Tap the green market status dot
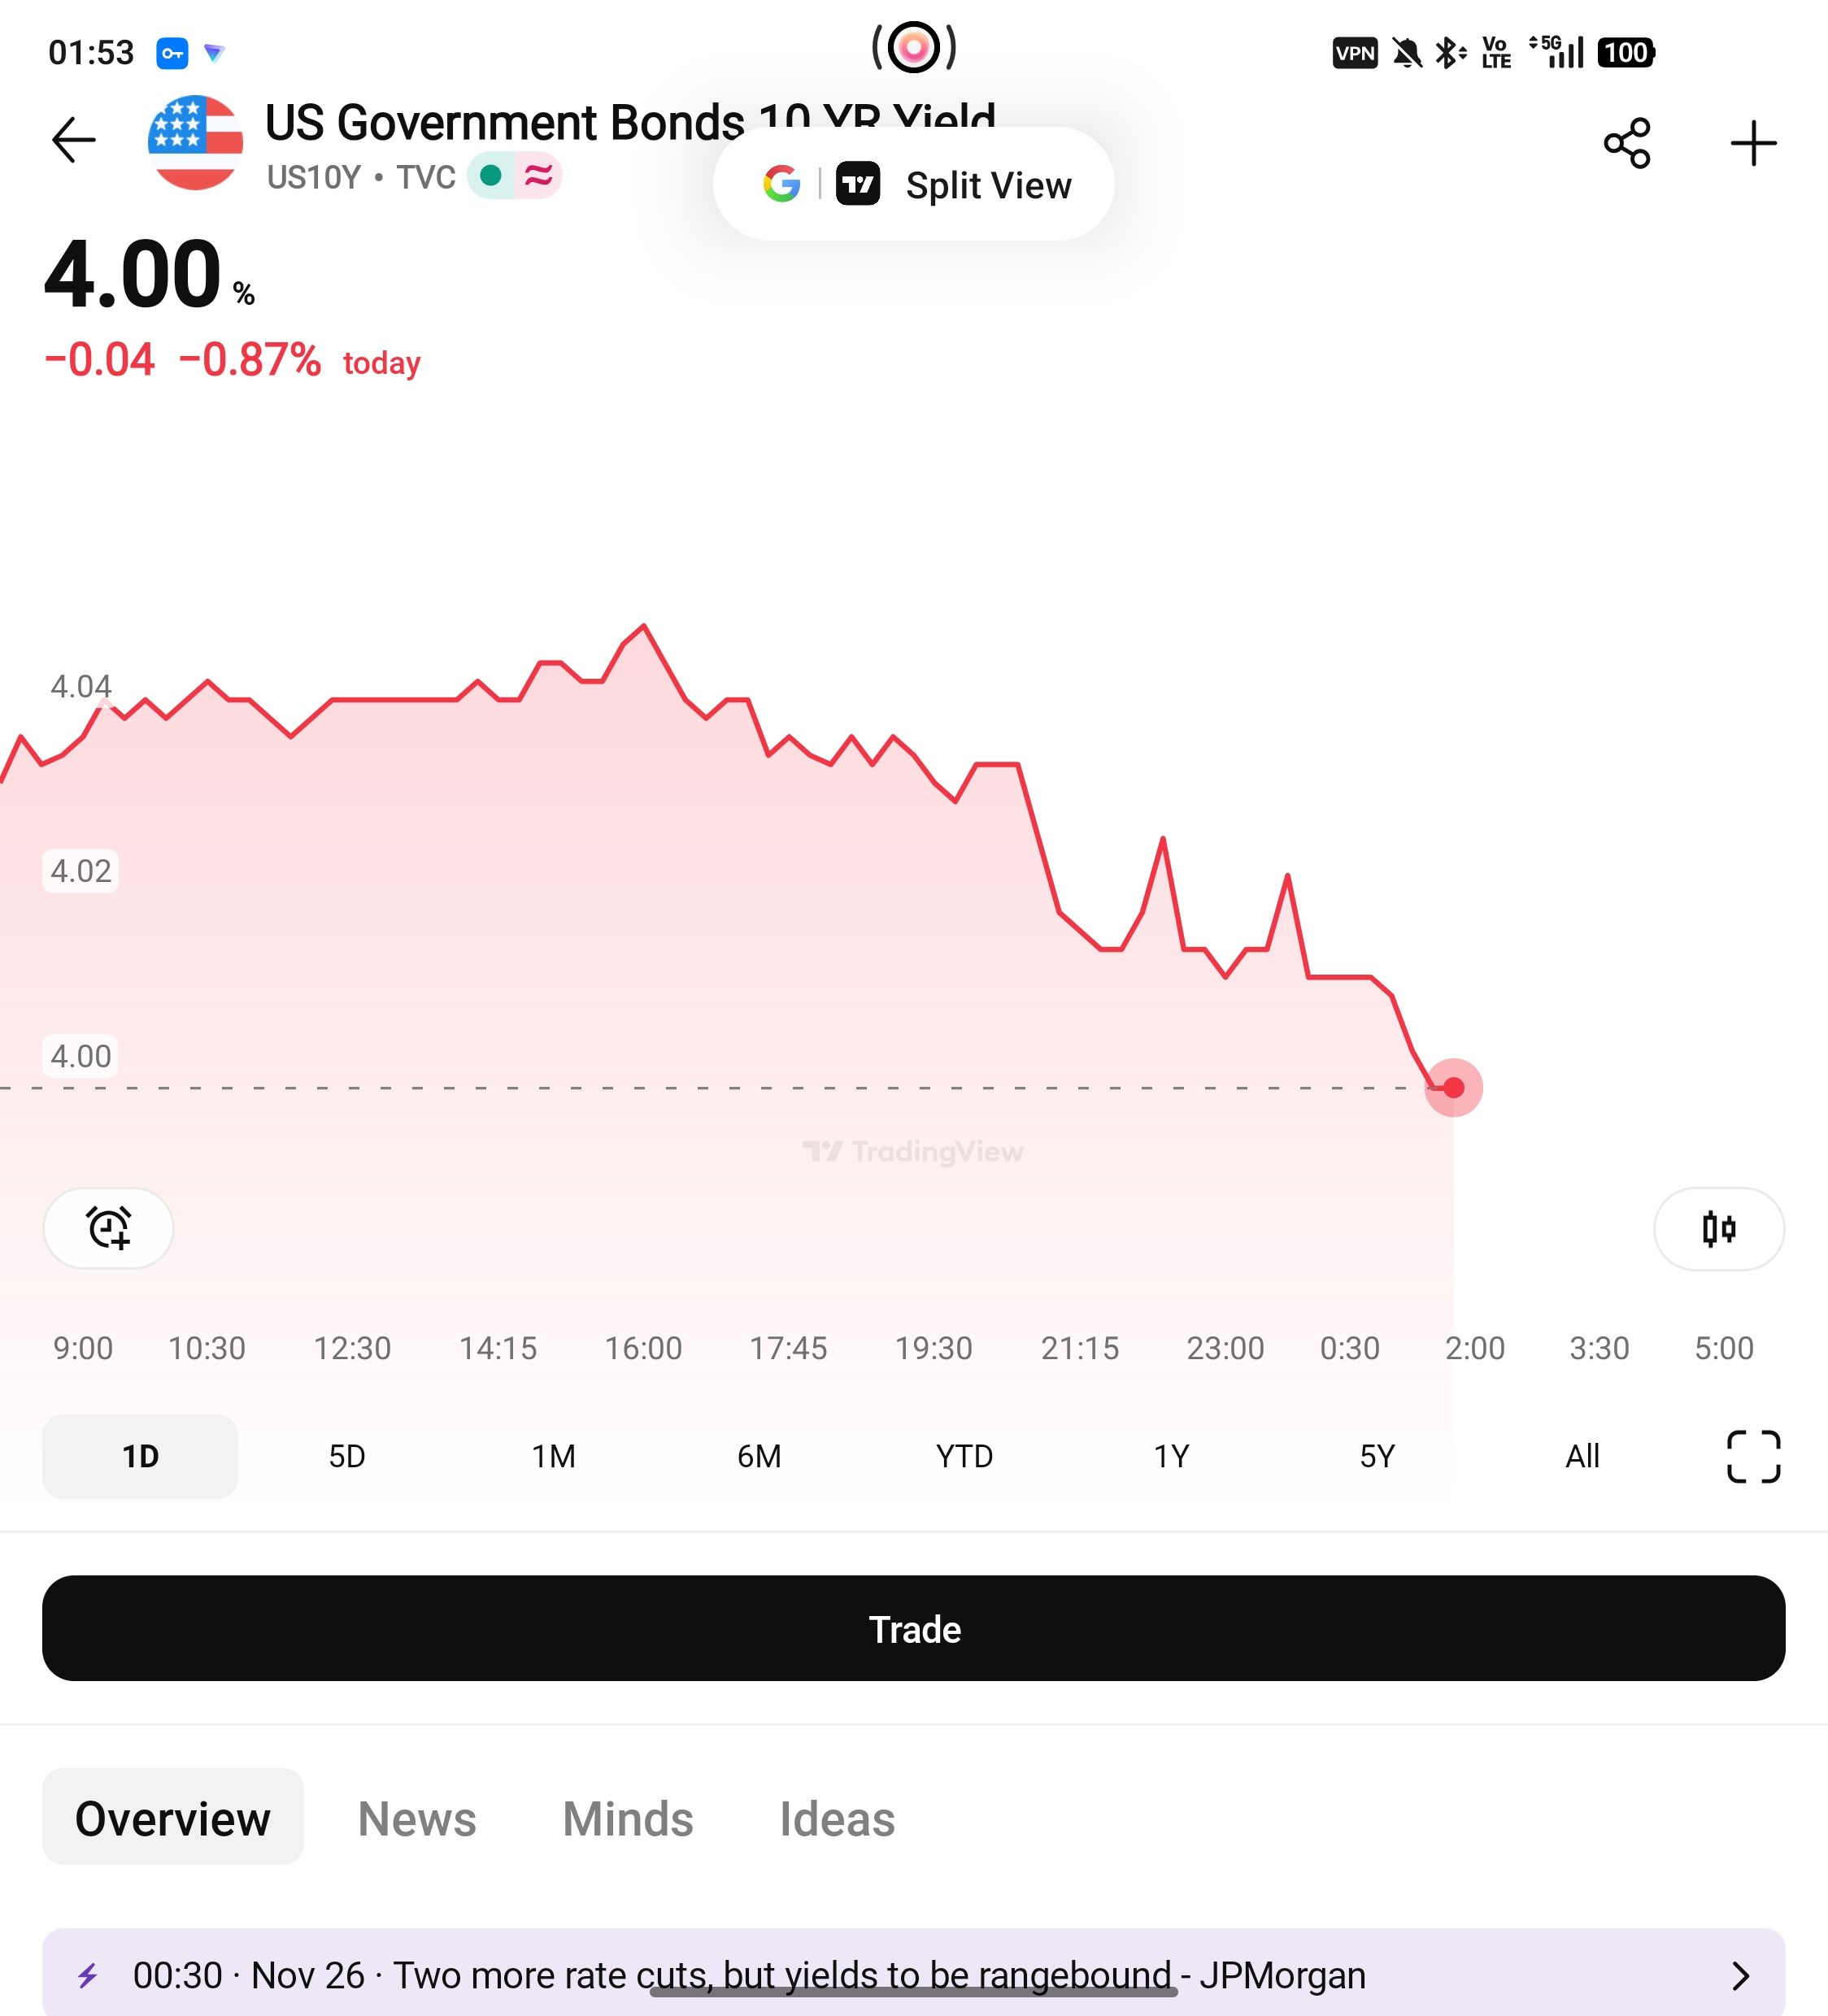 coord(490,176)
